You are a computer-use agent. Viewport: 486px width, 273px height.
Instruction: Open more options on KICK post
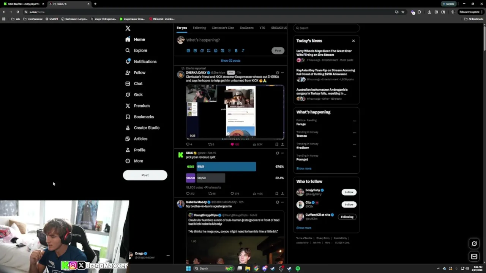[282, 153]
